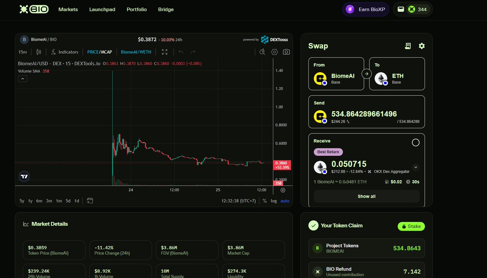Open the swap settings gear
Viewport: 487px width, 278px height.
[422, 46]
